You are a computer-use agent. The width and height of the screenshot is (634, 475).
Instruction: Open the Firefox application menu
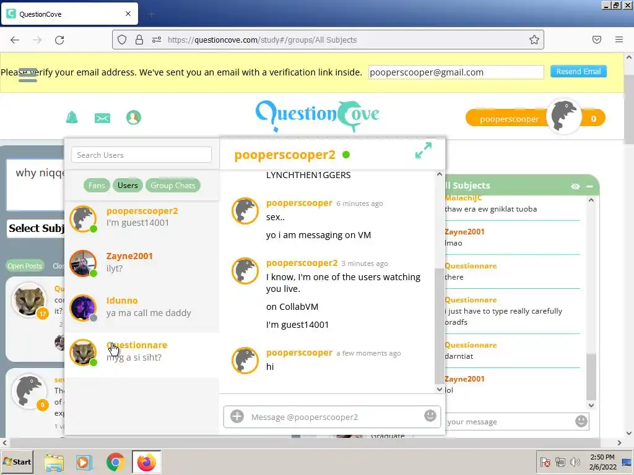pos(619,40)
